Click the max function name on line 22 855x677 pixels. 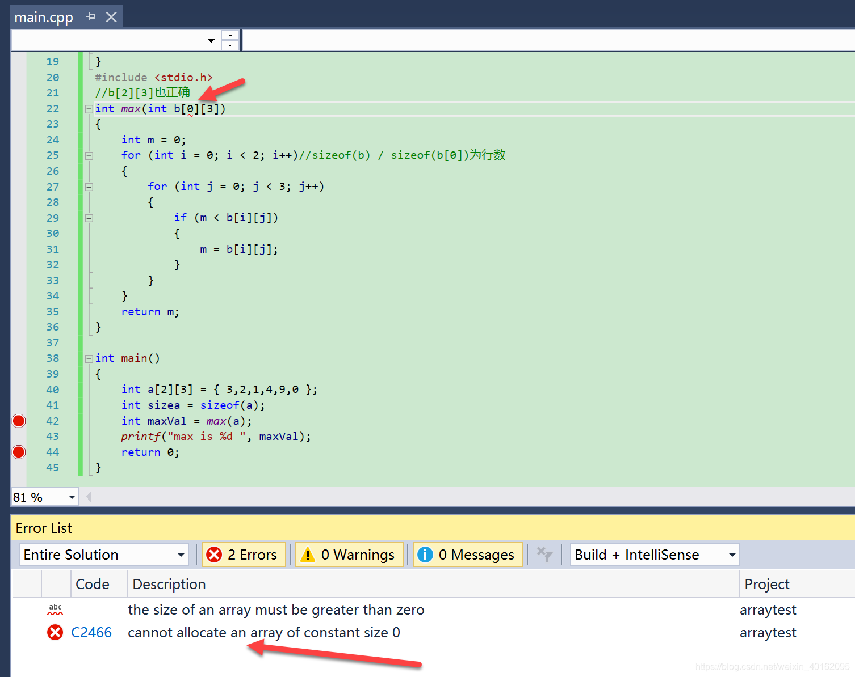pos(131,109)
